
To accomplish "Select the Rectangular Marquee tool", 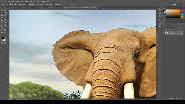I will point(5,10).
